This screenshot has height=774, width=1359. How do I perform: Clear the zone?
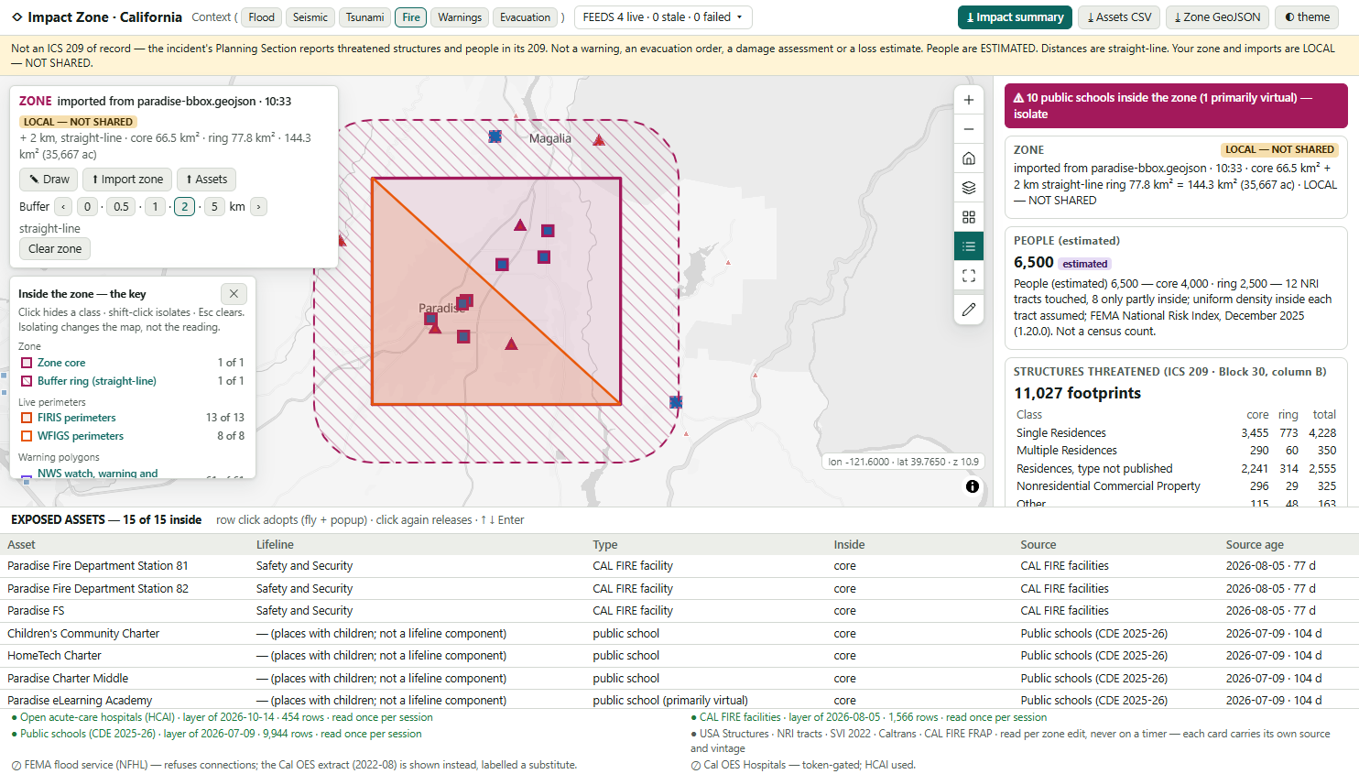[55, 249]
